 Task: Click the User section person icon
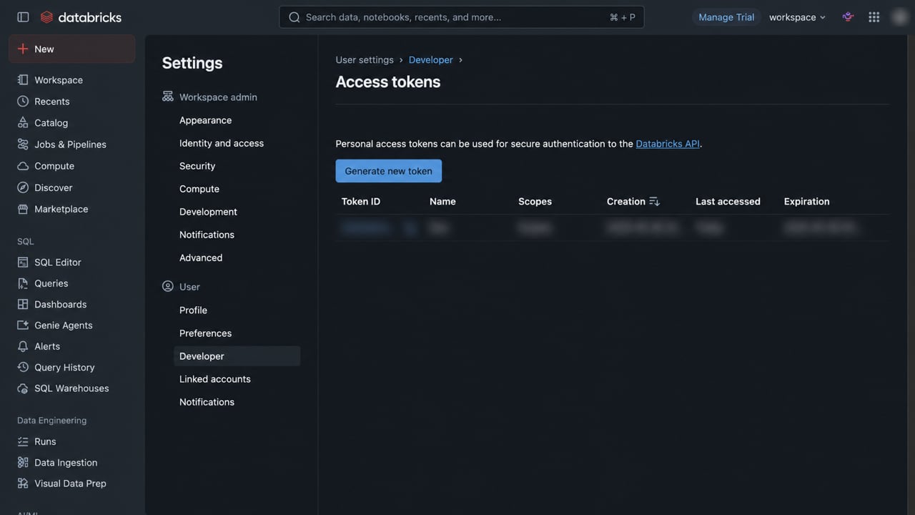click(168, 286)
